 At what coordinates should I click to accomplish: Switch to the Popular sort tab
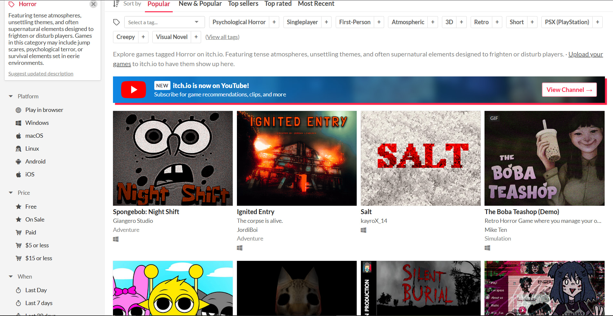159,4
